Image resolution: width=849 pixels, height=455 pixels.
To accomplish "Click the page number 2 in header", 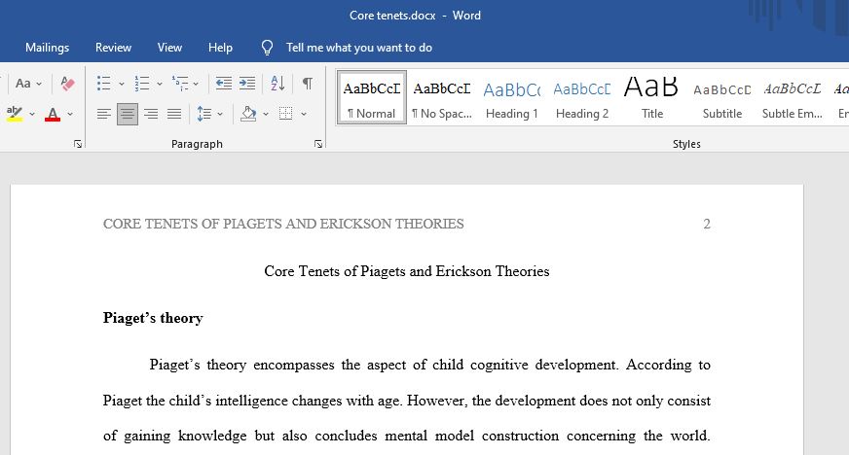I will coord(707,224).
